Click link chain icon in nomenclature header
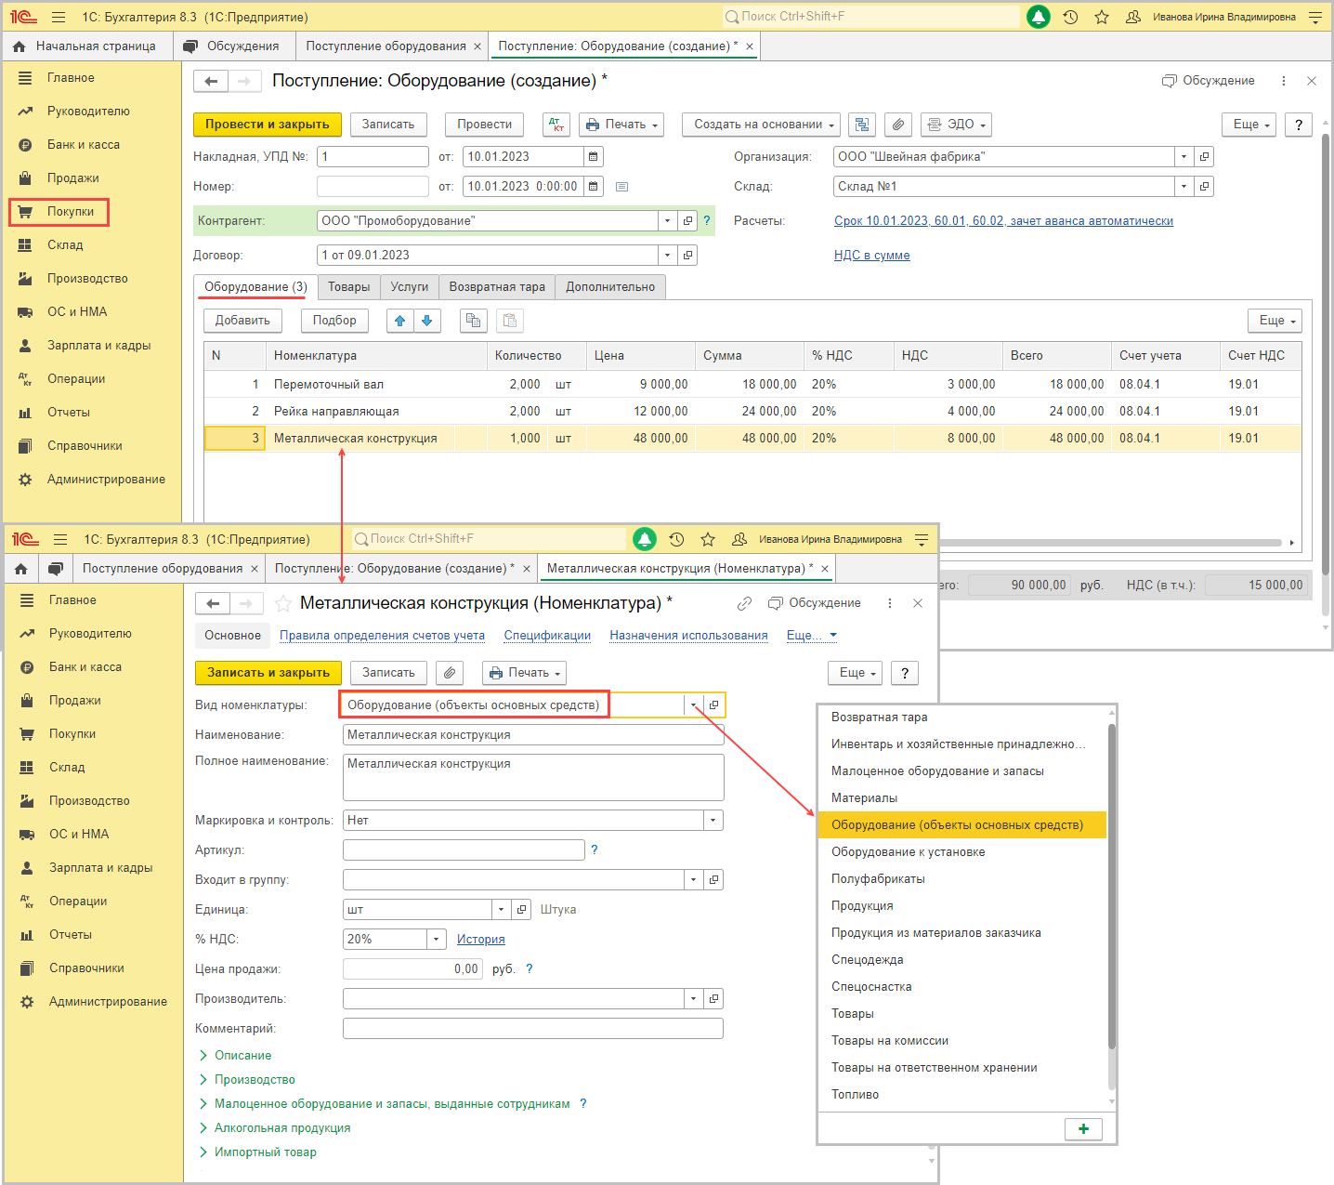Screen dimensions: 1334x1185 tap(744, 604)
